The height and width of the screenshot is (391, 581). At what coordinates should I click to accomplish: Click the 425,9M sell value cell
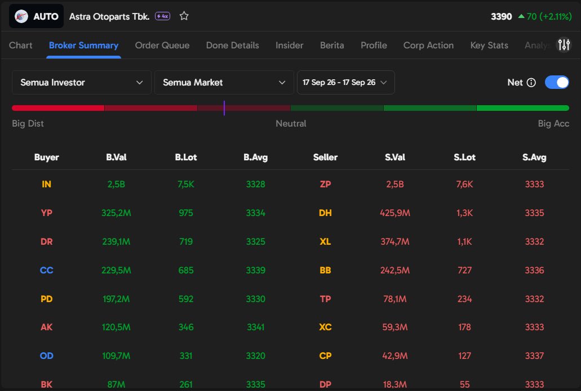(395, 213)
